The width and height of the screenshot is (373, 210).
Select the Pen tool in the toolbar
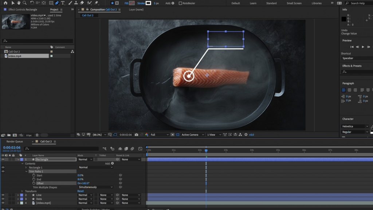point(57,3)
